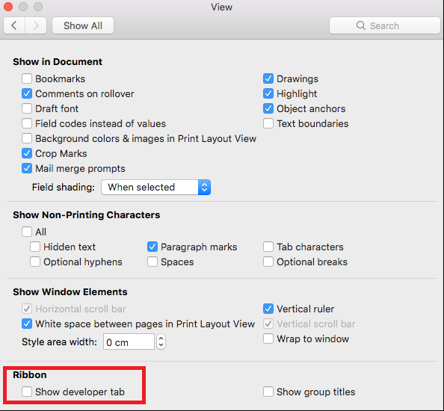This screenshot has height=411, width=444.
Task: Uncheck the Crop Marks option
Action: pos(27,153)
